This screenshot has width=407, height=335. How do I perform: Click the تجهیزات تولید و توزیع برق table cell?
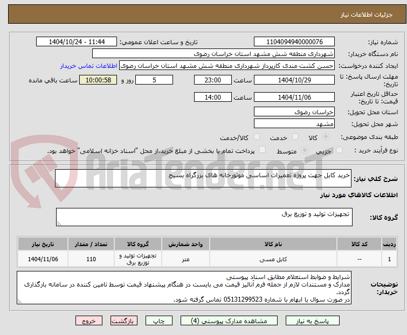138,259
